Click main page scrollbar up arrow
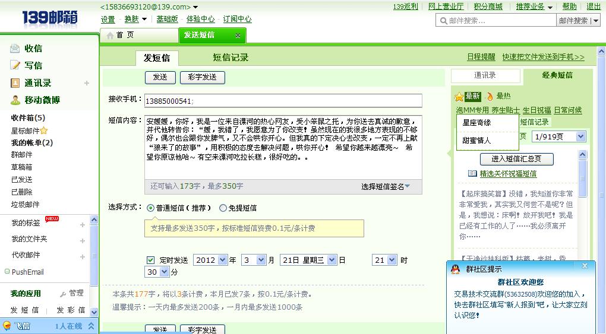Screen dimensions: 606x334 pos(601,52)
